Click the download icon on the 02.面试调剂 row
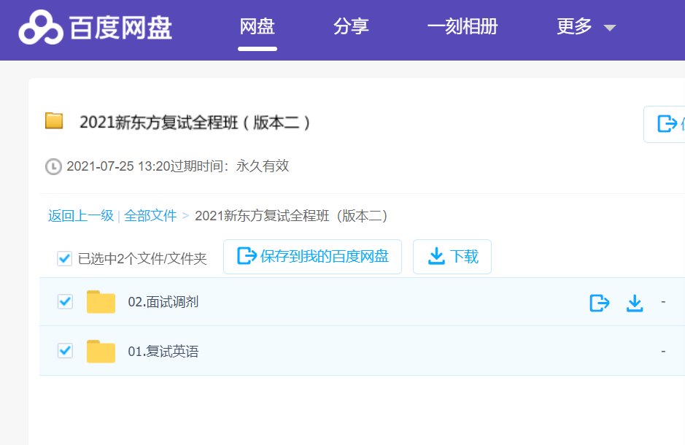Image resolution: width=685 pixels, height=445 pixels. pyautogui.click(x=634, y=302)
